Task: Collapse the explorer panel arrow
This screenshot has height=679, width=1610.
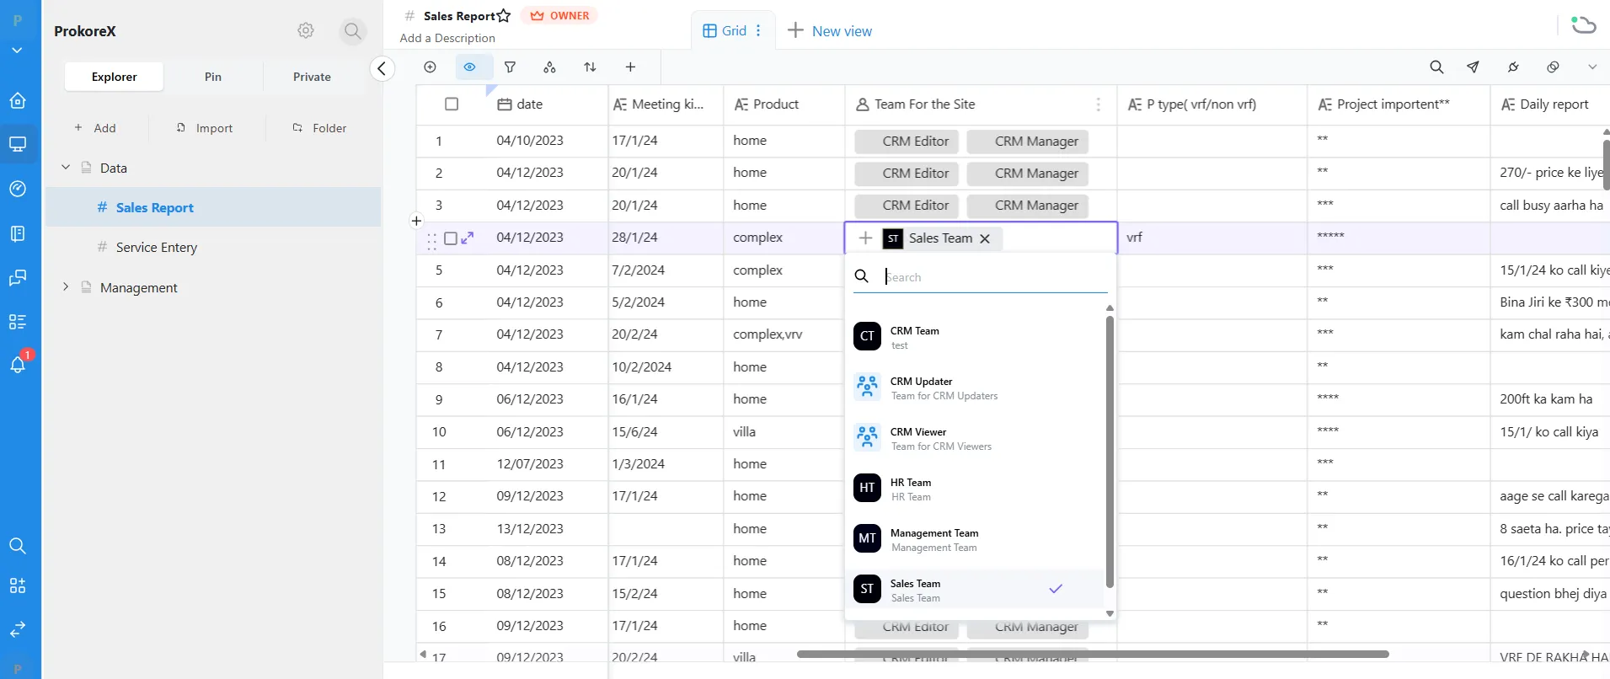Action: (382, 68)
